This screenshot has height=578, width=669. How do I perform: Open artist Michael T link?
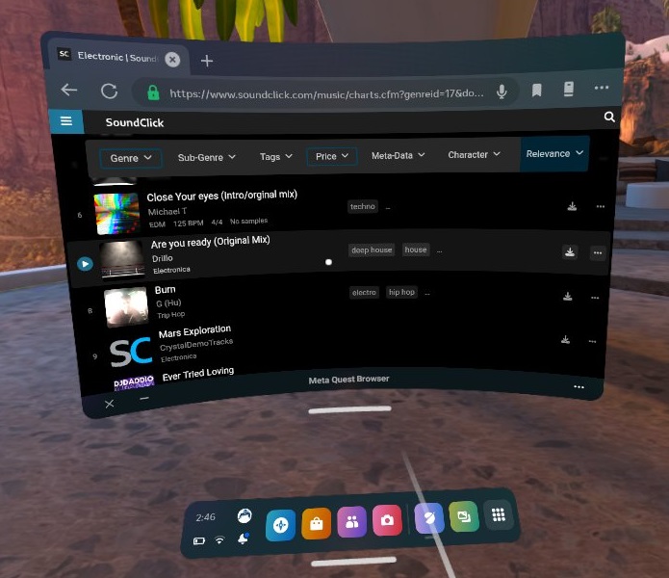point(167,211)
